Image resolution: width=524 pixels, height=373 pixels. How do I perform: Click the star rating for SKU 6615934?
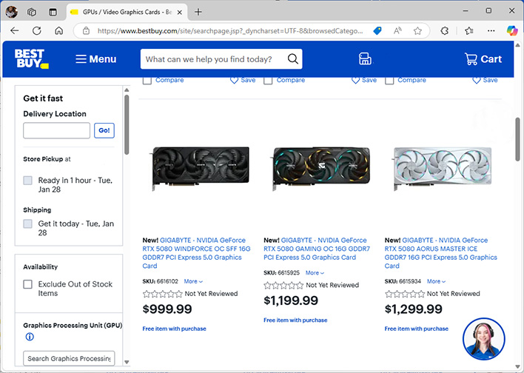[x=405, y=294]
